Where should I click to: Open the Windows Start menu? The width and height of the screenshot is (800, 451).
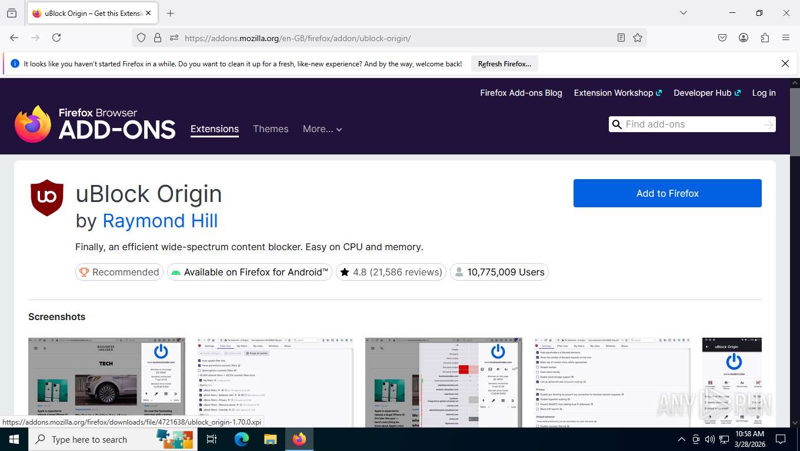[x=14, y=439]
